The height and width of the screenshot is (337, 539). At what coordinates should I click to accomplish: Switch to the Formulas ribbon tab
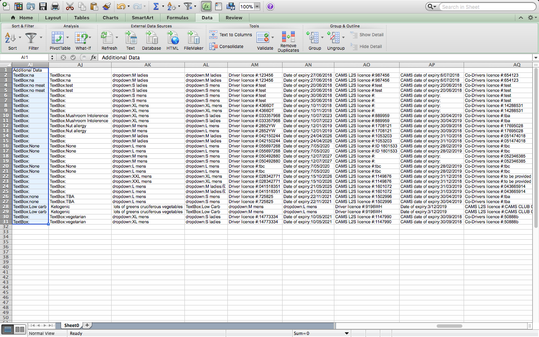click(x=177, y=18)
